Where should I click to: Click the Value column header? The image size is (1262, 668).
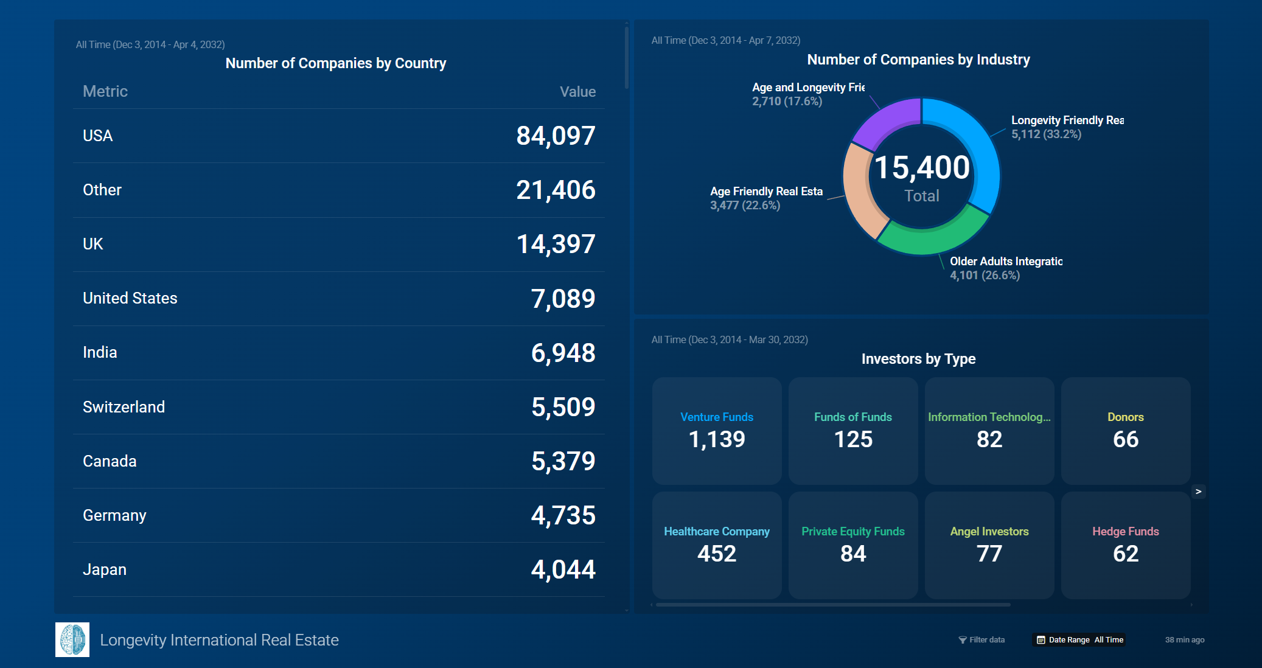coord(577,92)
